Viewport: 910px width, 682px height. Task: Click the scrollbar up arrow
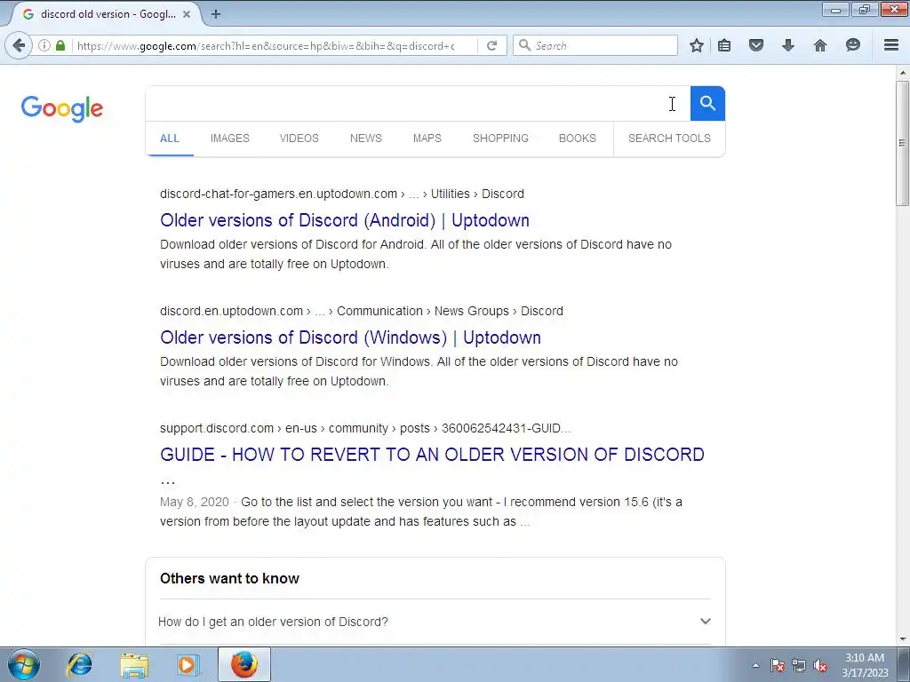pyautogui.click(x=902, y=73)
